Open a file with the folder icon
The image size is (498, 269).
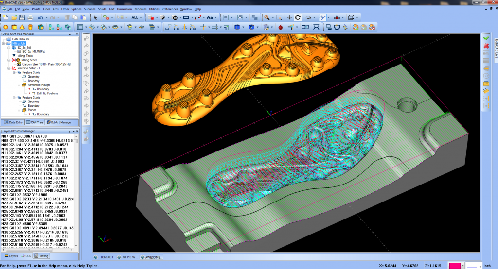pyautogui.click(x=14, y=17)
